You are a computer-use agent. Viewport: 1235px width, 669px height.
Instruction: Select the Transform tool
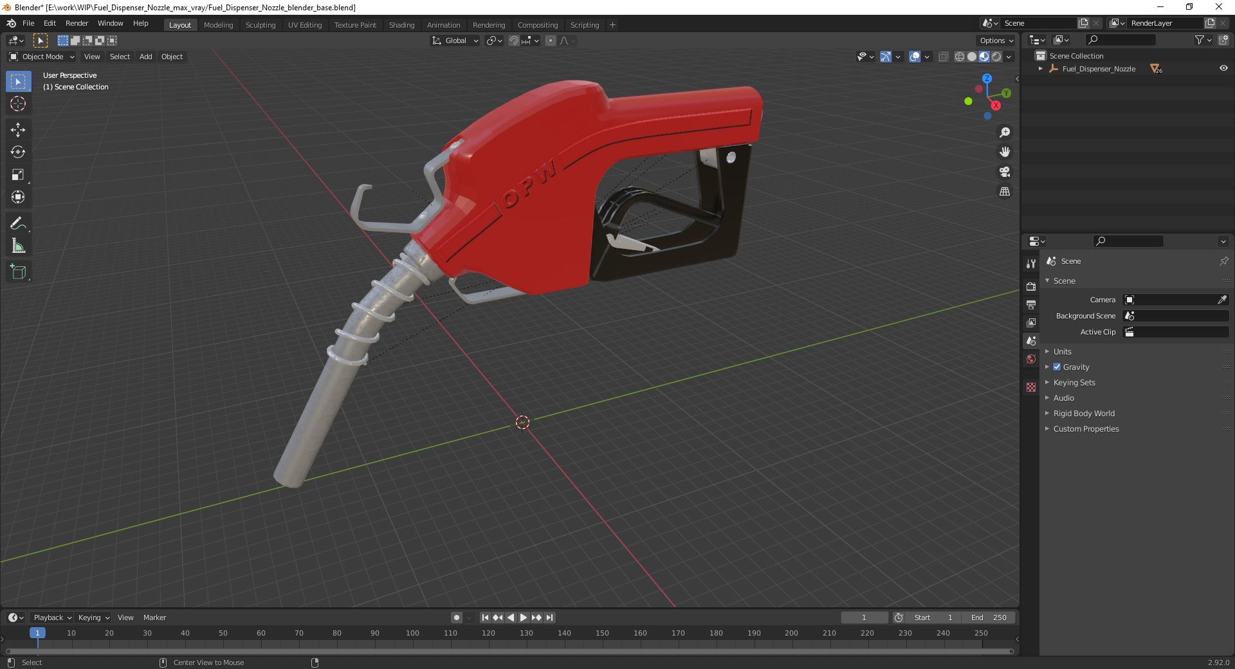click(18, 197)
